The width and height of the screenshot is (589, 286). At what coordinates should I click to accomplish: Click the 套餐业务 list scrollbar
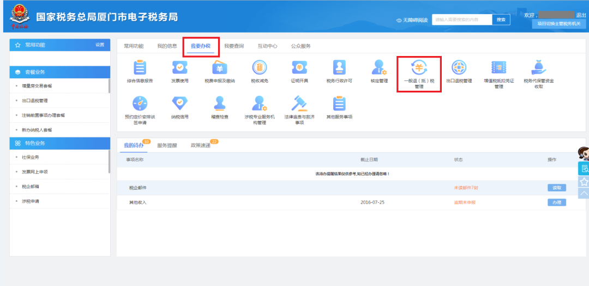[x=109, y=86]
